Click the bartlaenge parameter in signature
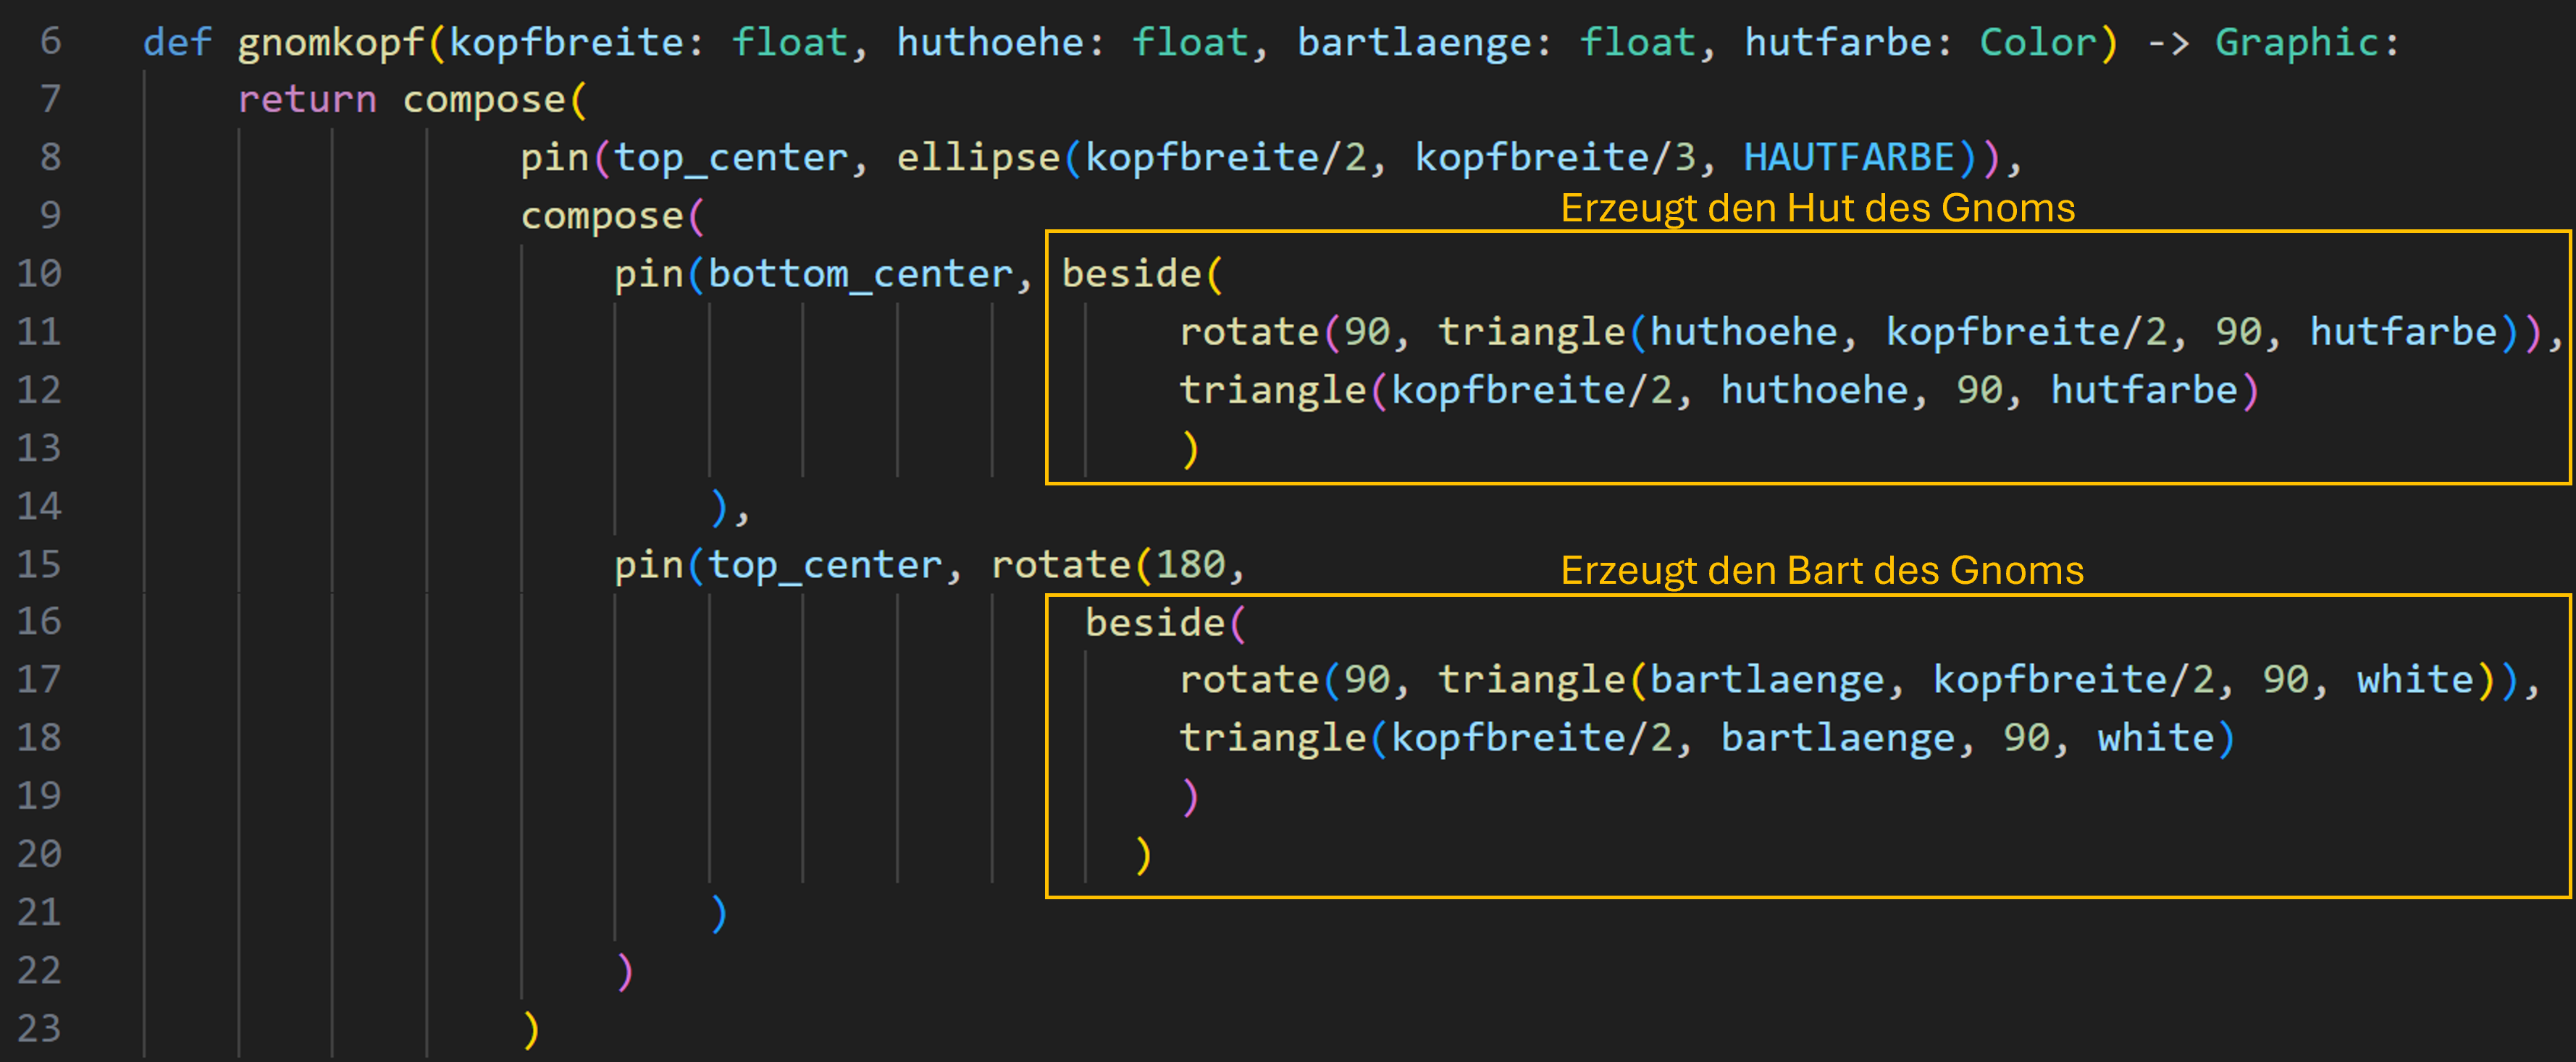The height and width of the screenshot is (1062, 2576). pyautogui.click(x=1413, y=42)
